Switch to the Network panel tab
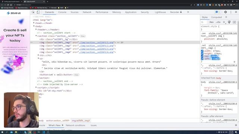This screenshot has height=134, width=239. (x=87, y=12)
